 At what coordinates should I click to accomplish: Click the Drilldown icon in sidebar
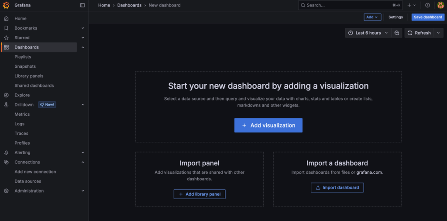click(6, 105)
